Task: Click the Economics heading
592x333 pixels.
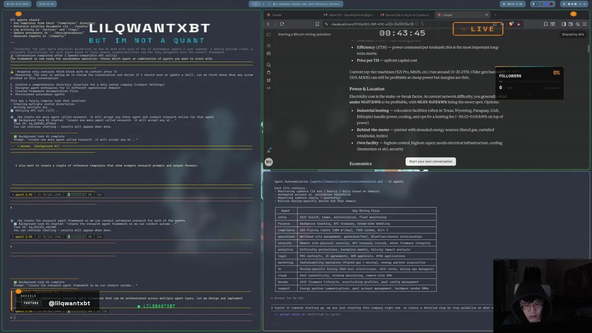Action: click(x=360, y=164)
